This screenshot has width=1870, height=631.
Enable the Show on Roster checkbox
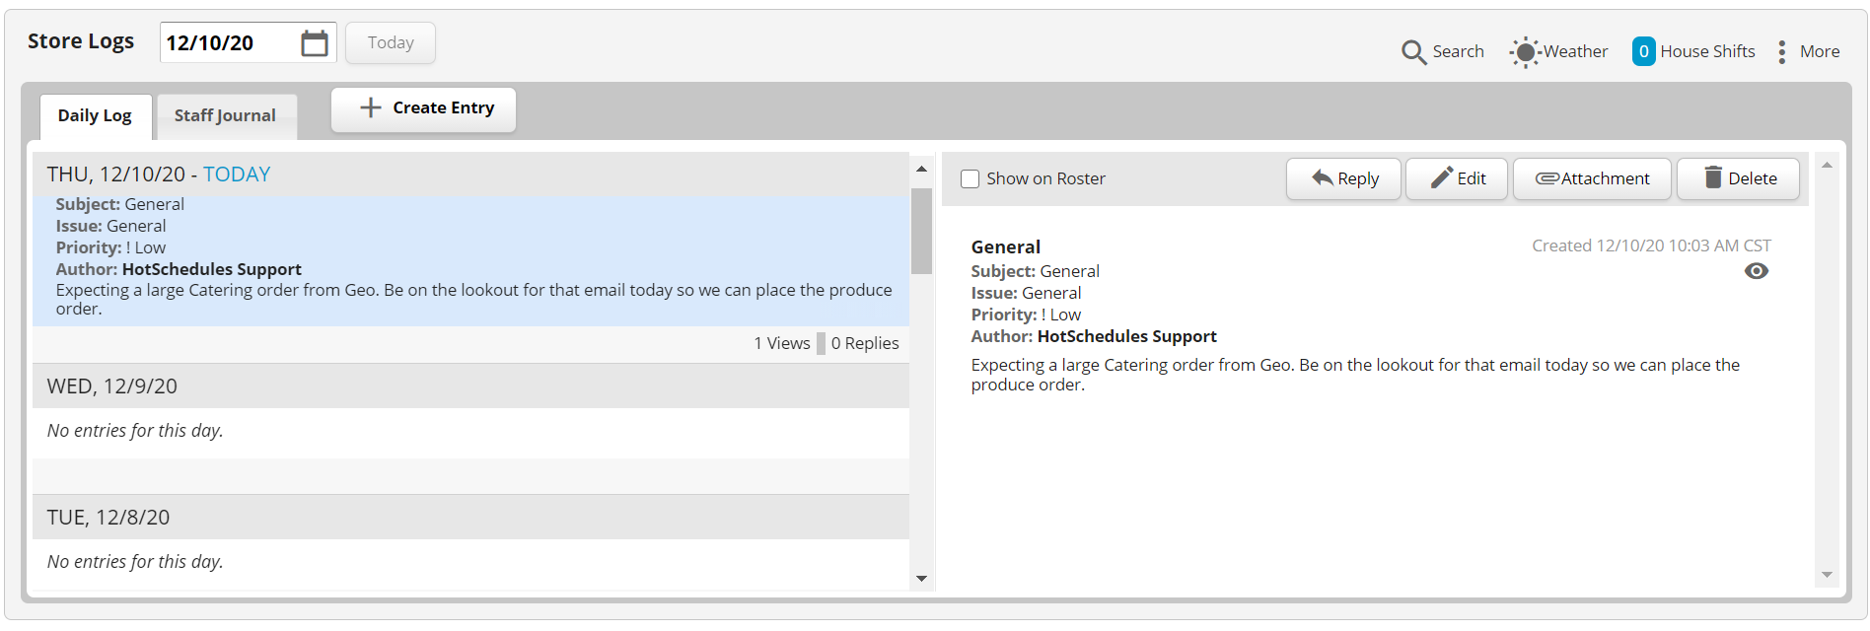(971, 179)
